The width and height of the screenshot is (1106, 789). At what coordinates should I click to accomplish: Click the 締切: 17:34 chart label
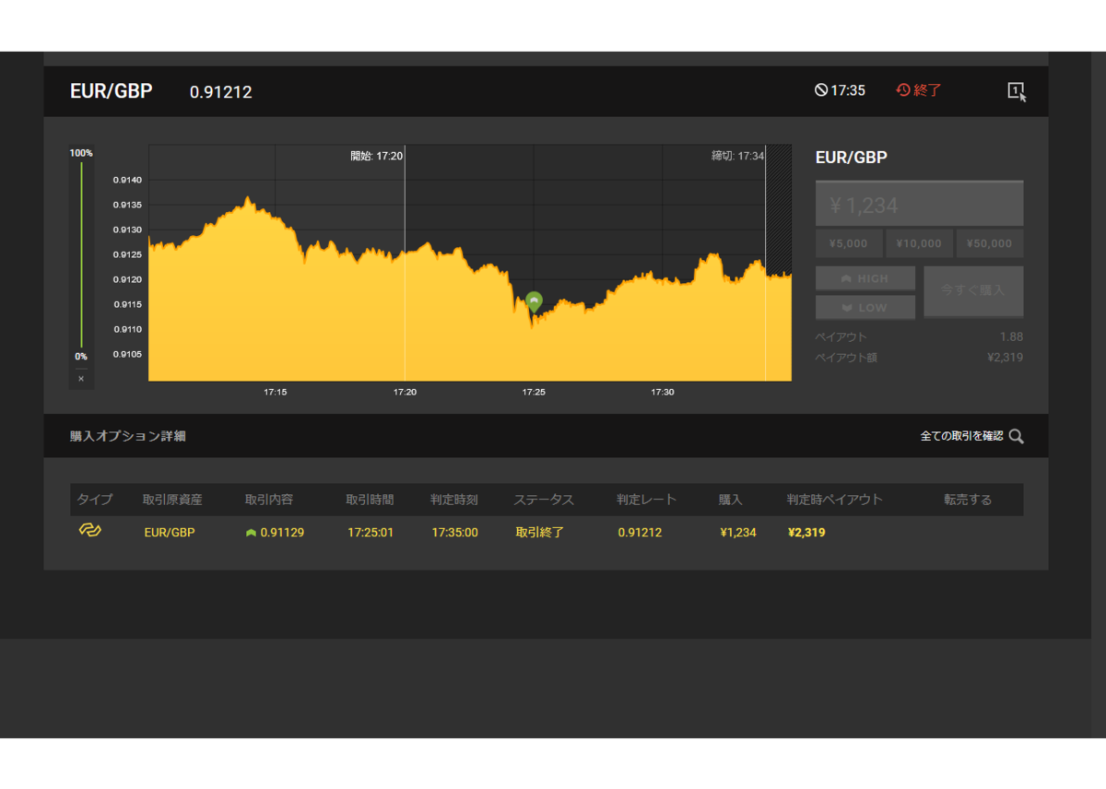(x=738, y=156)
